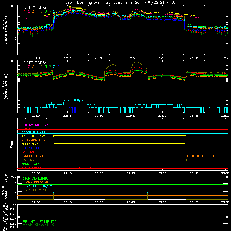Click the FLARE FLAG label

[30, 144]
